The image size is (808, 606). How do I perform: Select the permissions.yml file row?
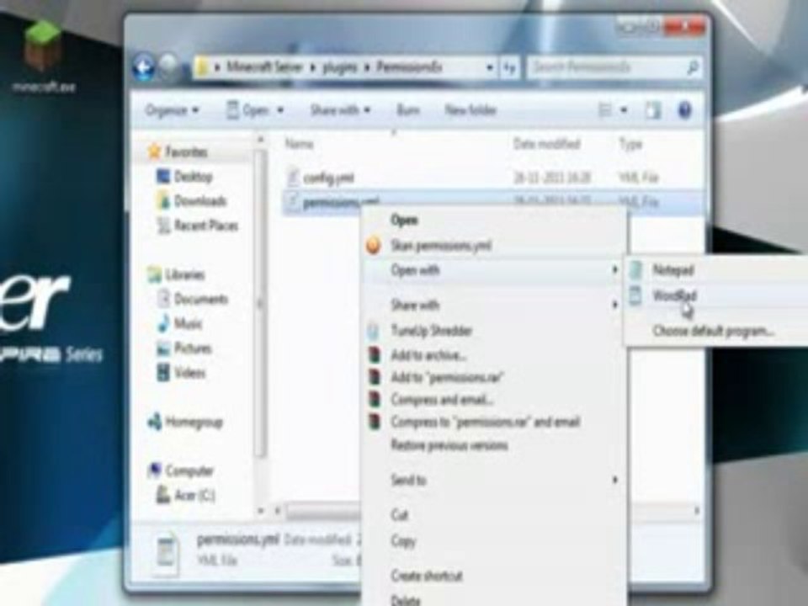click(493, 201)
